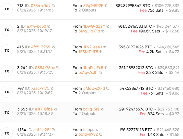The width and height of the screenshot is (183, 139).
Task: Copy sender address bc1q-5rlj
Action: pos(102,109)
